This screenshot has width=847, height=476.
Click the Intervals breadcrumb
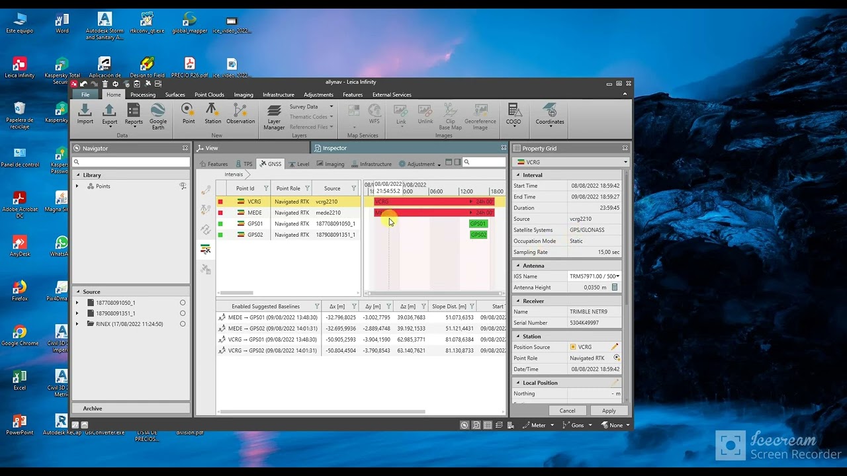(234, 175)
